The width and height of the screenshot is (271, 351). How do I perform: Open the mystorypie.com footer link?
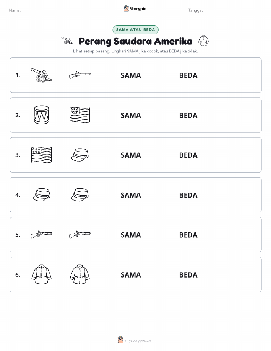coord(135,340)
